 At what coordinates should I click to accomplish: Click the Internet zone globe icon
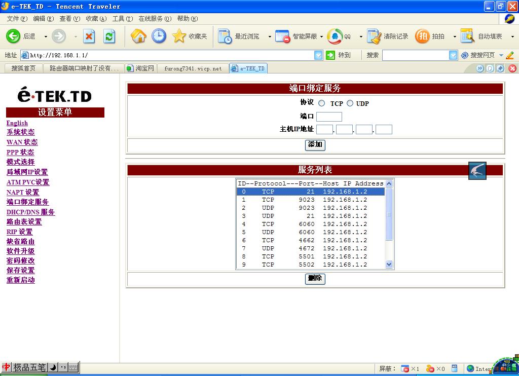click(470, 368)
